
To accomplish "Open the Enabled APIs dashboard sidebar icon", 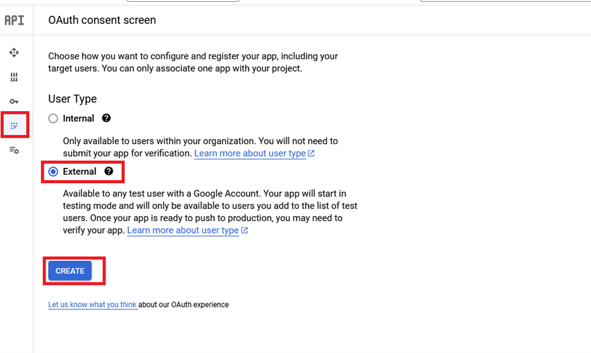I will point(14,52).
